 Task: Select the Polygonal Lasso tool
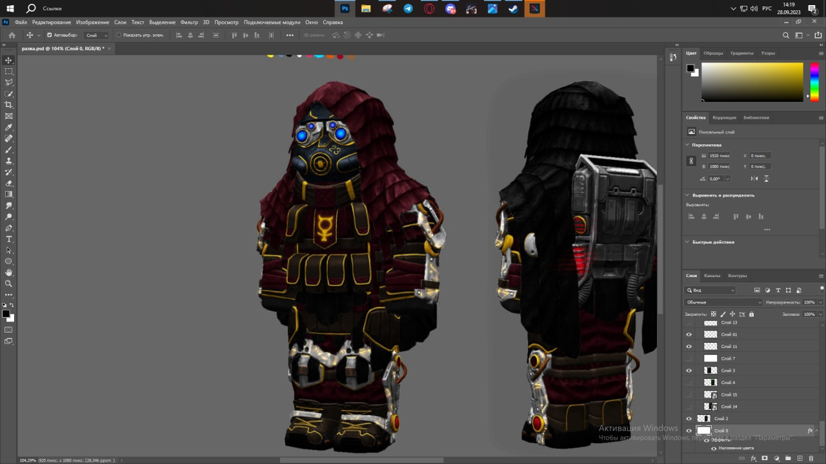[x=8, y=82]
